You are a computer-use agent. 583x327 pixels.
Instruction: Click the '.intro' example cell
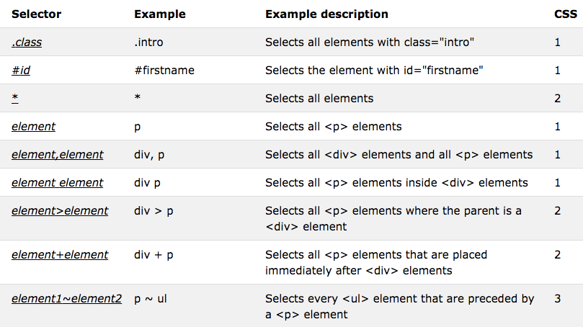[148, 42]
